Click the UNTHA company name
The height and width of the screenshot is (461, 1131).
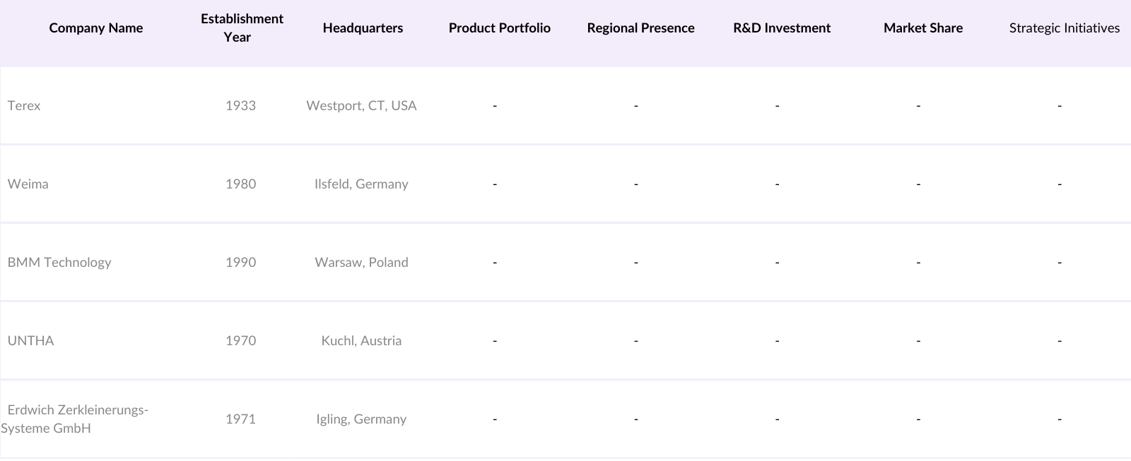coord(31,341)
